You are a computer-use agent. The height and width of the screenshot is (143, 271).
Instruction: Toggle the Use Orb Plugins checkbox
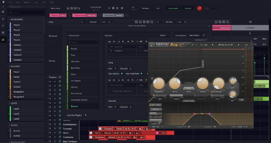(86, 115)
